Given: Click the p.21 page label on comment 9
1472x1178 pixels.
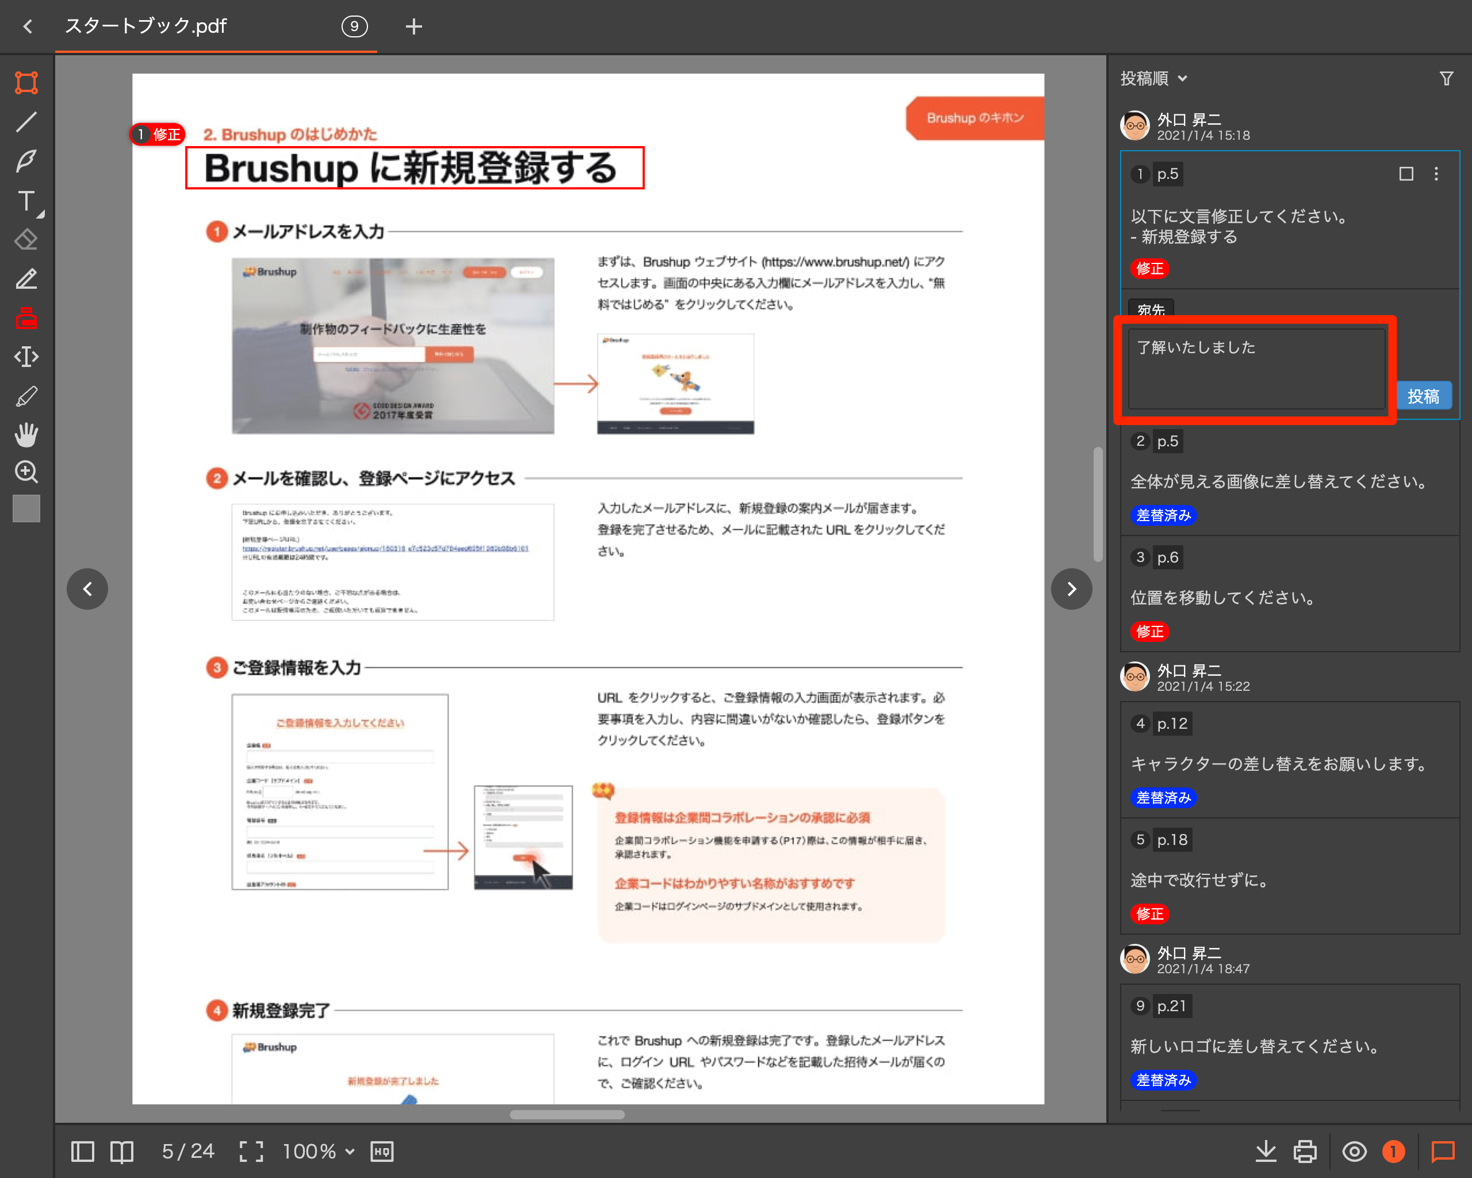Looking at the screenshot, I should click(x=1172, y=1005).
